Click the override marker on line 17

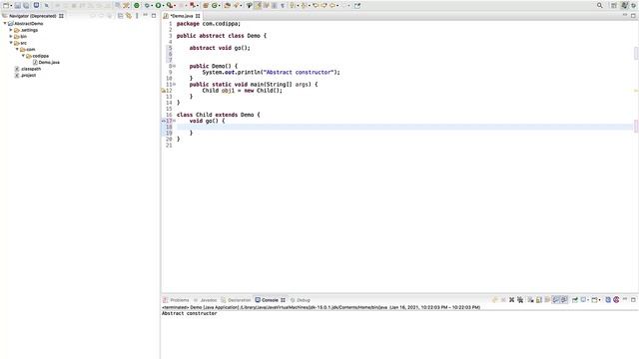[x=164, y=121]
